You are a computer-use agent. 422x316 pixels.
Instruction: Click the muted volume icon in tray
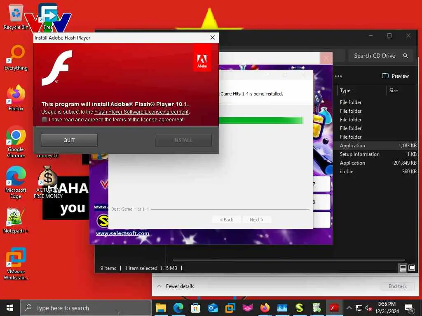pyautogui.click(x=368, y=308)
